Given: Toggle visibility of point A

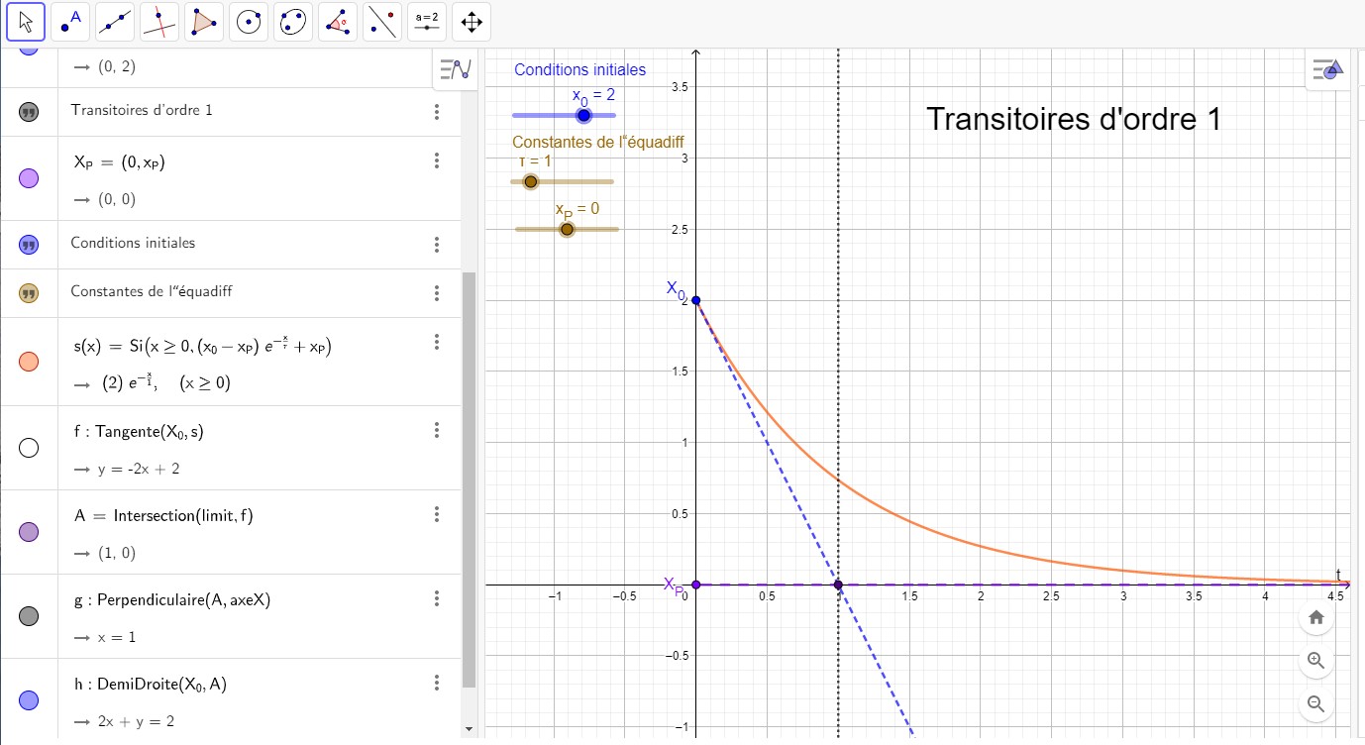Looking at the screenshot, I should [x=29, y=532].
